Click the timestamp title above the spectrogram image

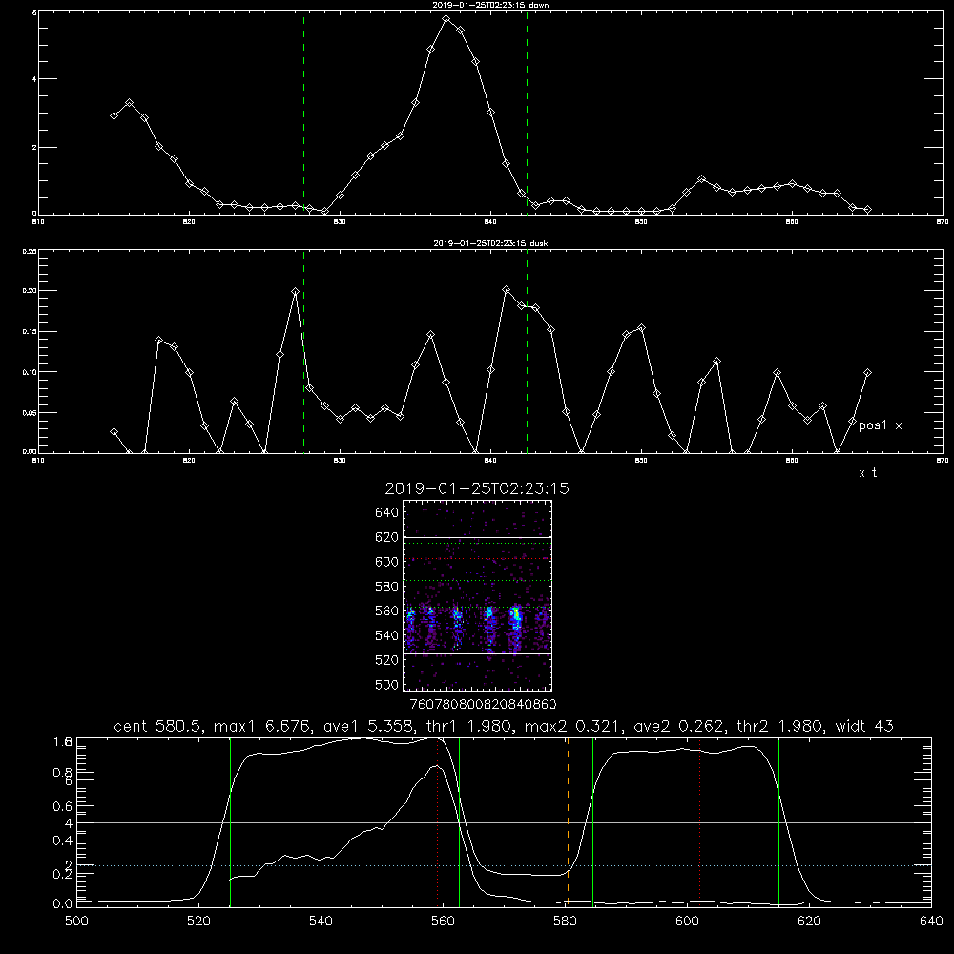477,488
